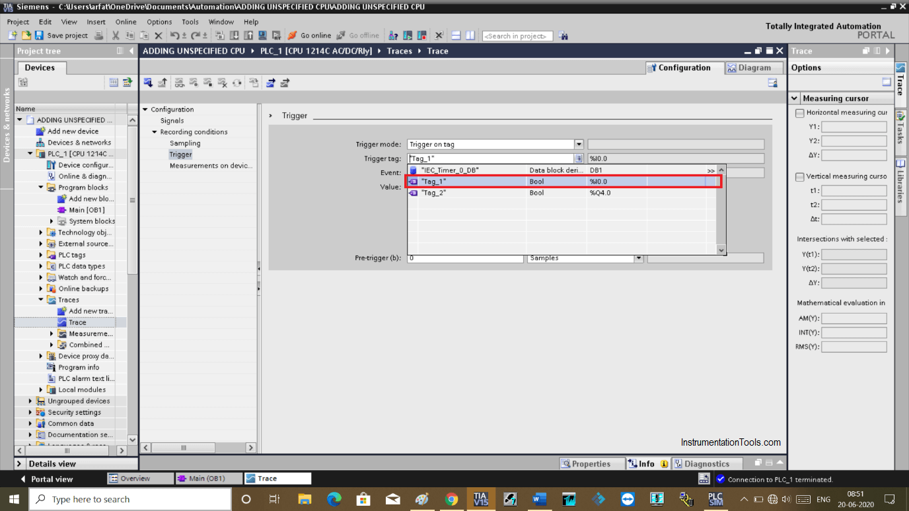Transfer trace from device icon
The width and height of the screenshot is (909, 511).
(x=163, y=83)
